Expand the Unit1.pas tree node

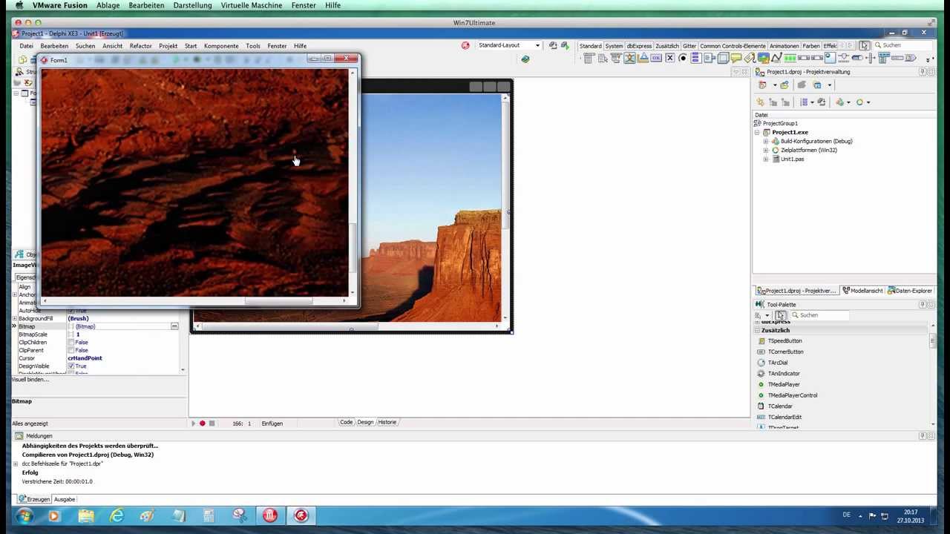click(766, 159)
